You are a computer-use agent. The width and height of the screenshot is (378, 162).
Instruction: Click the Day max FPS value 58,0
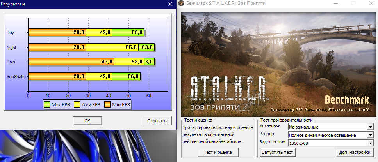click(137, 33)
